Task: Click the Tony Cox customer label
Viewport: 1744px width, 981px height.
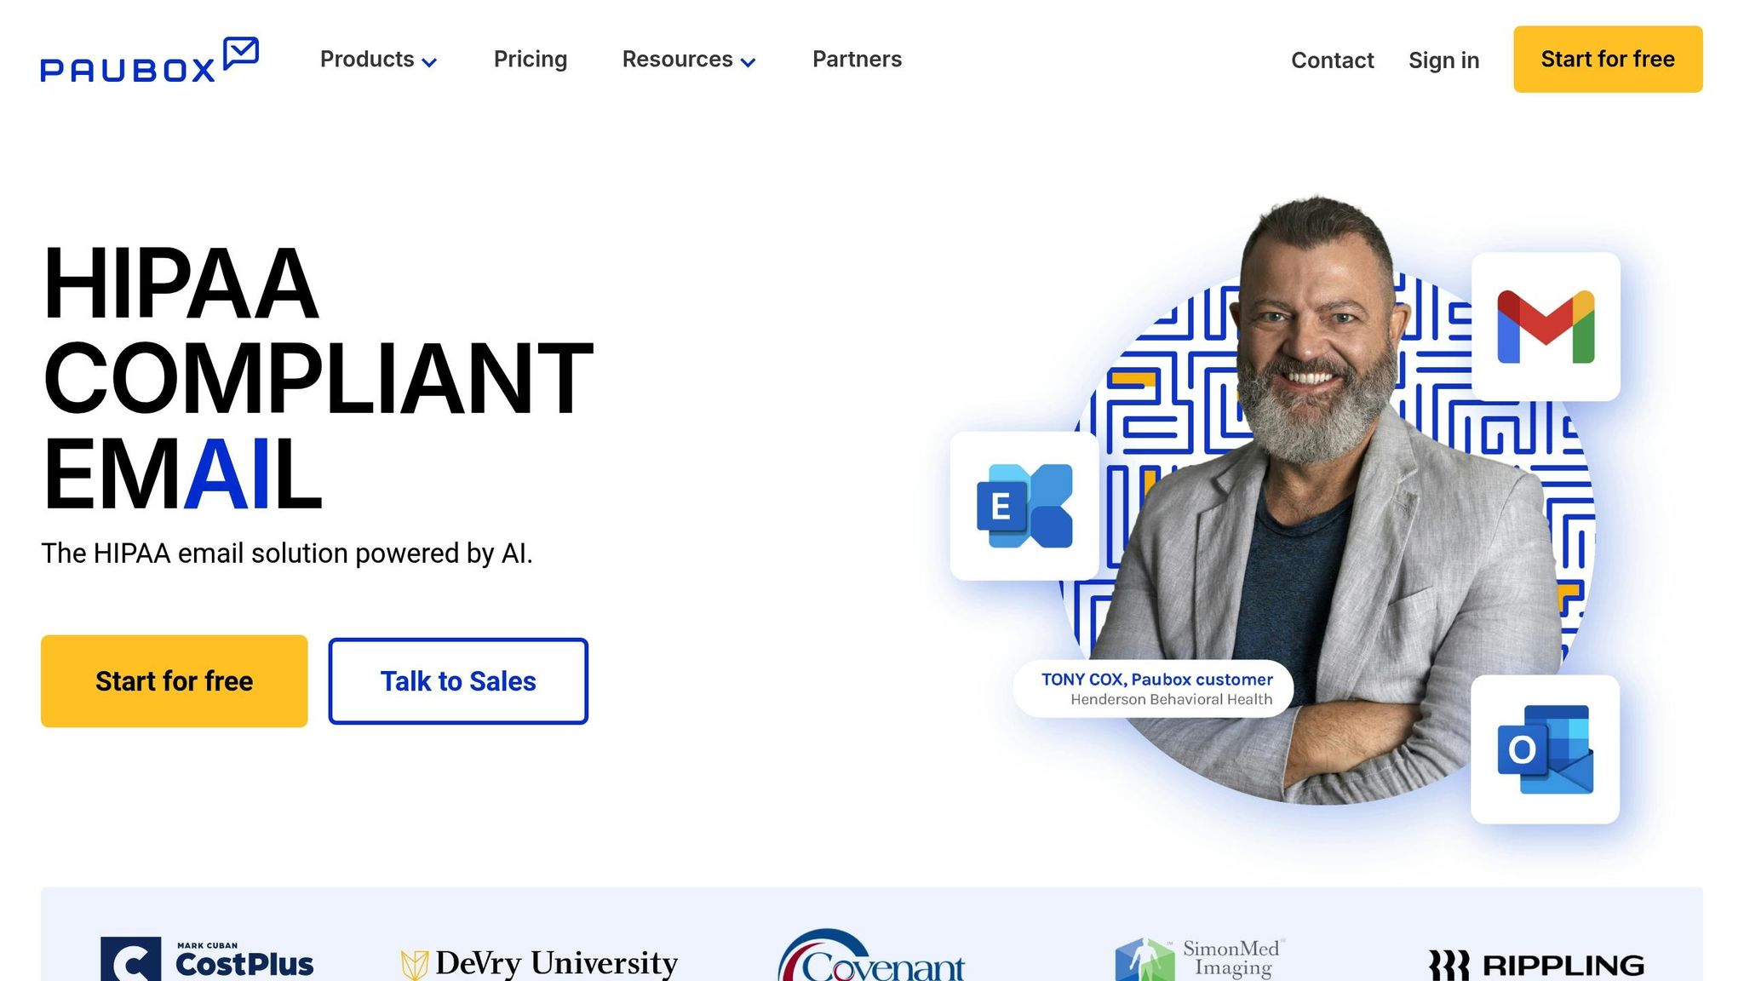Action: 1154,689
